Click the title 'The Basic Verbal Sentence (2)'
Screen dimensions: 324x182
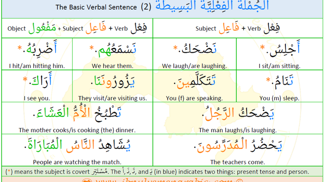pos(103,7)
